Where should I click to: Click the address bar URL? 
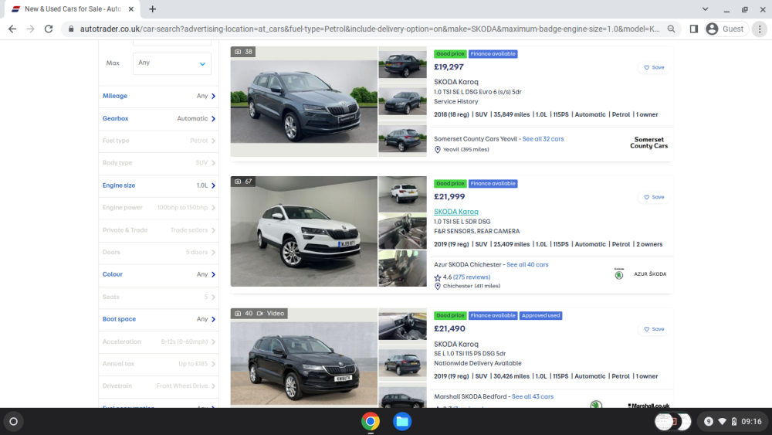tap(369, 29)
